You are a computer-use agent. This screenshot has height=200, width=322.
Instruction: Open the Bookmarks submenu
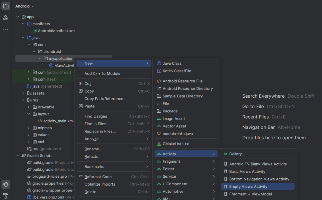(114, 167)
